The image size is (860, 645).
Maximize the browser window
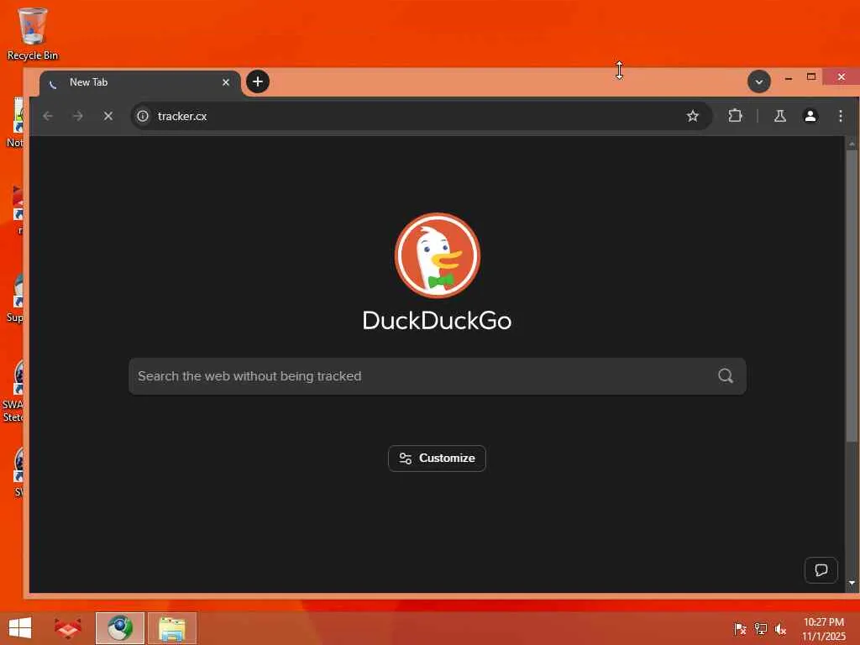[x=811, y=76]
